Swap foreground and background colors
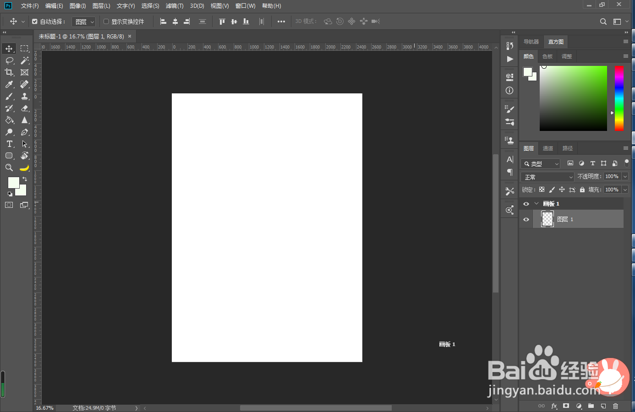The width and height of the screenshot is (635, 412). coord(25,179)
